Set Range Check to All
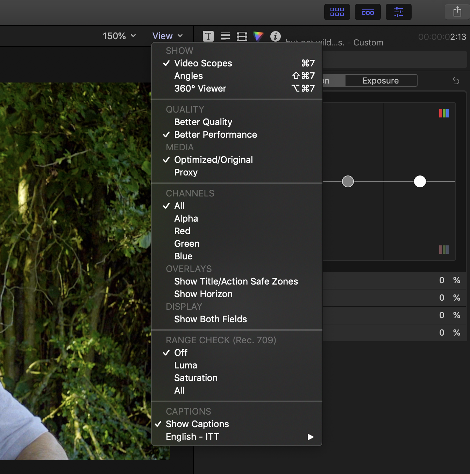This screenshot has height=474, width=470. (237, 390)
